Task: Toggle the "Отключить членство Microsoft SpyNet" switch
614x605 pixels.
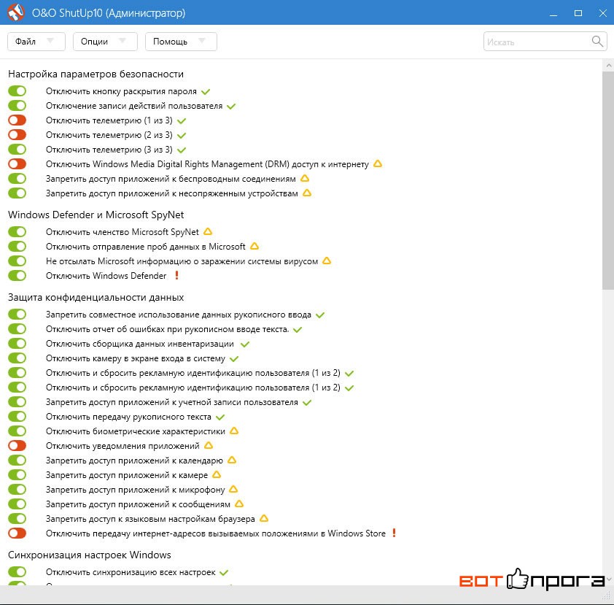Action: 17,231
